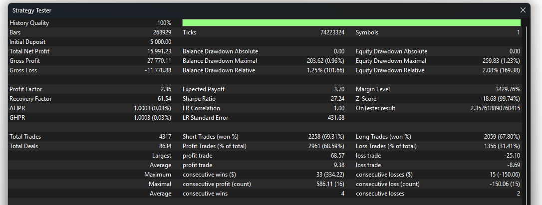Click the Sharpe Ratio value 27.24

pyautogui.click(x=337, y=99)
